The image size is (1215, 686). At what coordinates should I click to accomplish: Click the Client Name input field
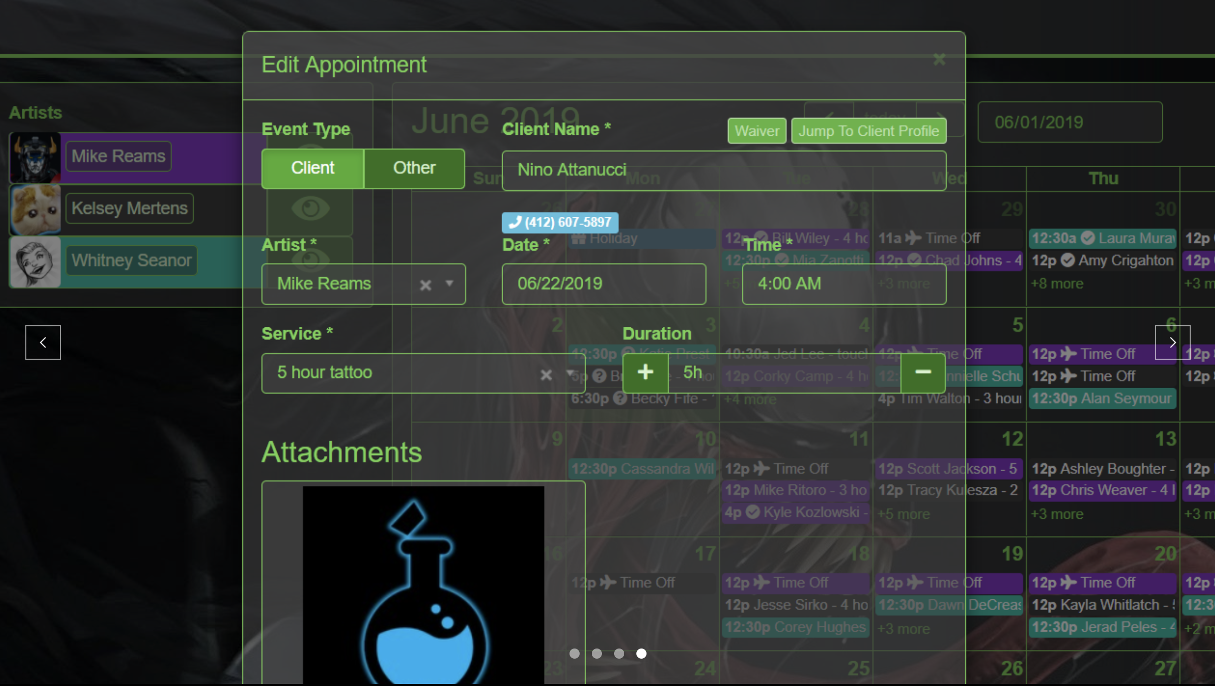pyautogui.click(x=724, y=170)
